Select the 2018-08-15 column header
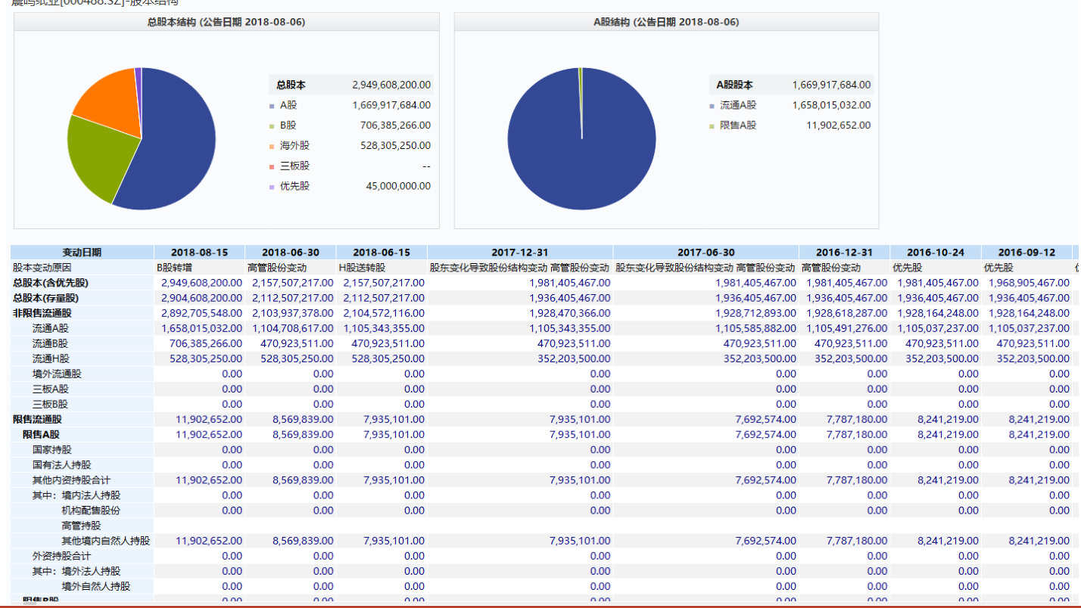1081x608 pixels. (199, 253)
